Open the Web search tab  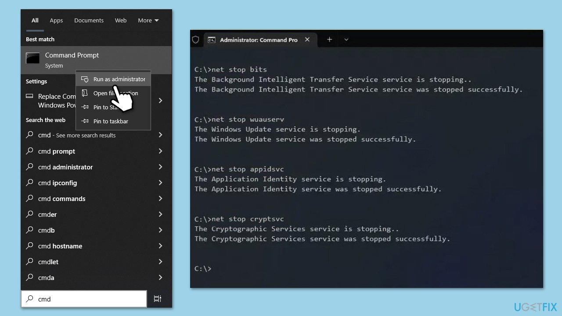[x=121, y=20]
